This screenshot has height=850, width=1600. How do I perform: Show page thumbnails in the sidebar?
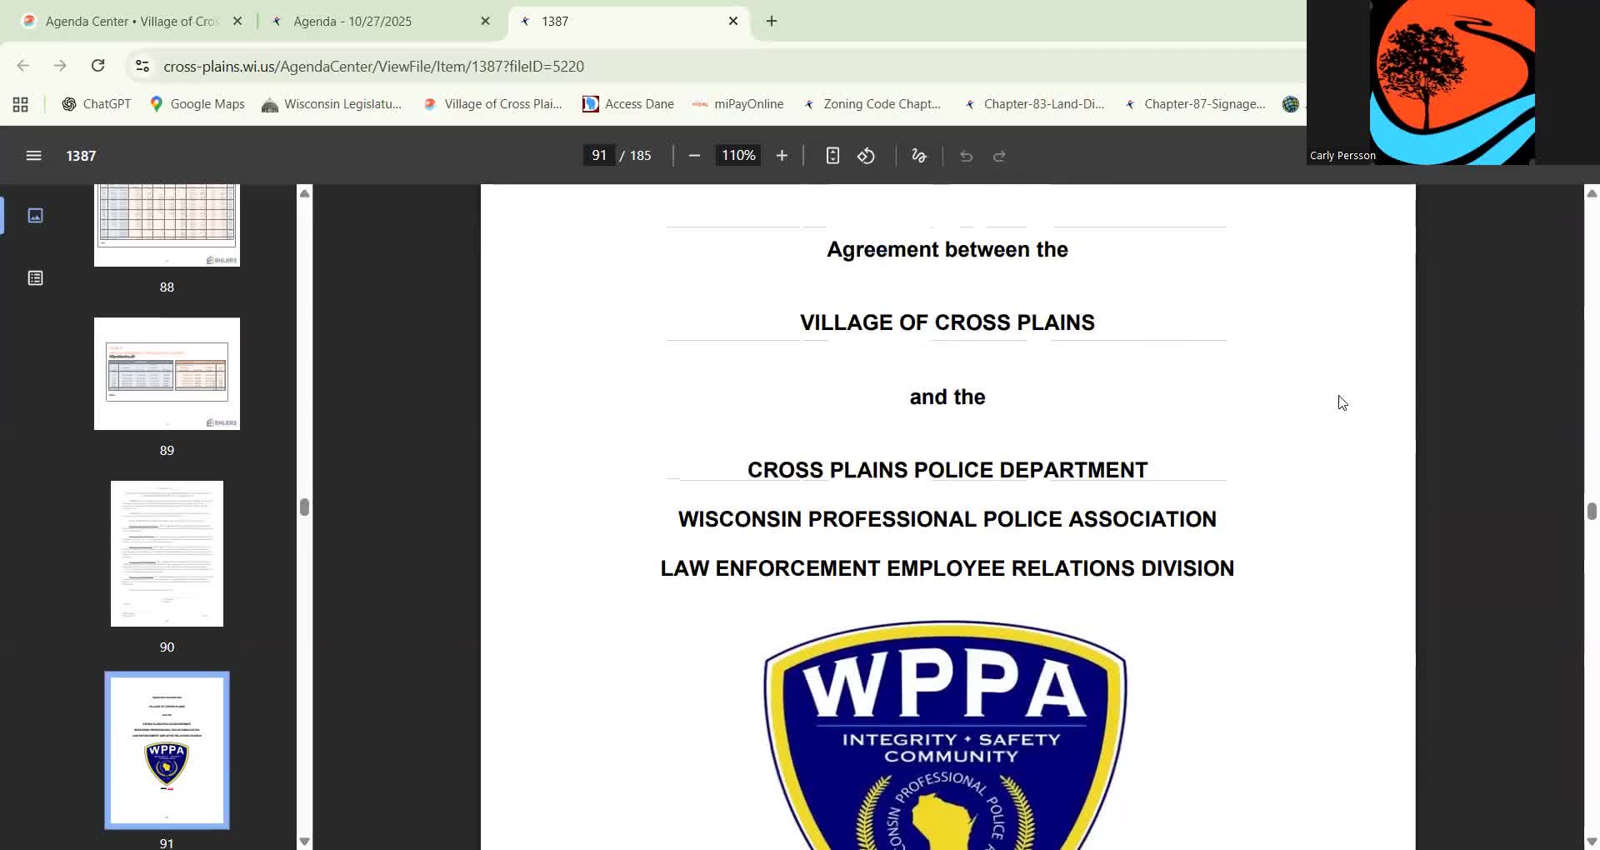(35, 215)
